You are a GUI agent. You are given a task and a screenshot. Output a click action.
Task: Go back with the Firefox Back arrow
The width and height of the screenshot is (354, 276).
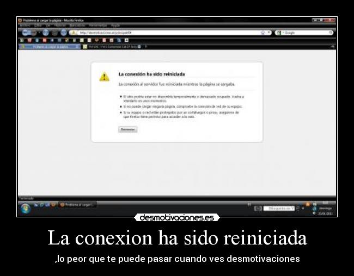26,33
